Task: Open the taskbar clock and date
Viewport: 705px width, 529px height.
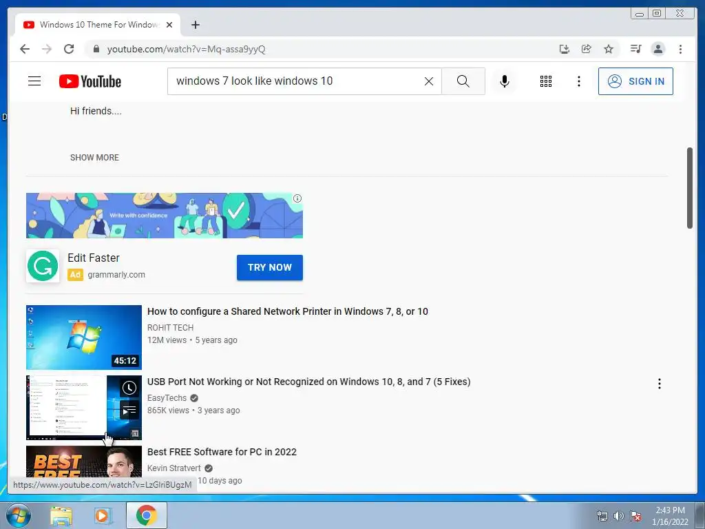Action: (x=670, y=516)
